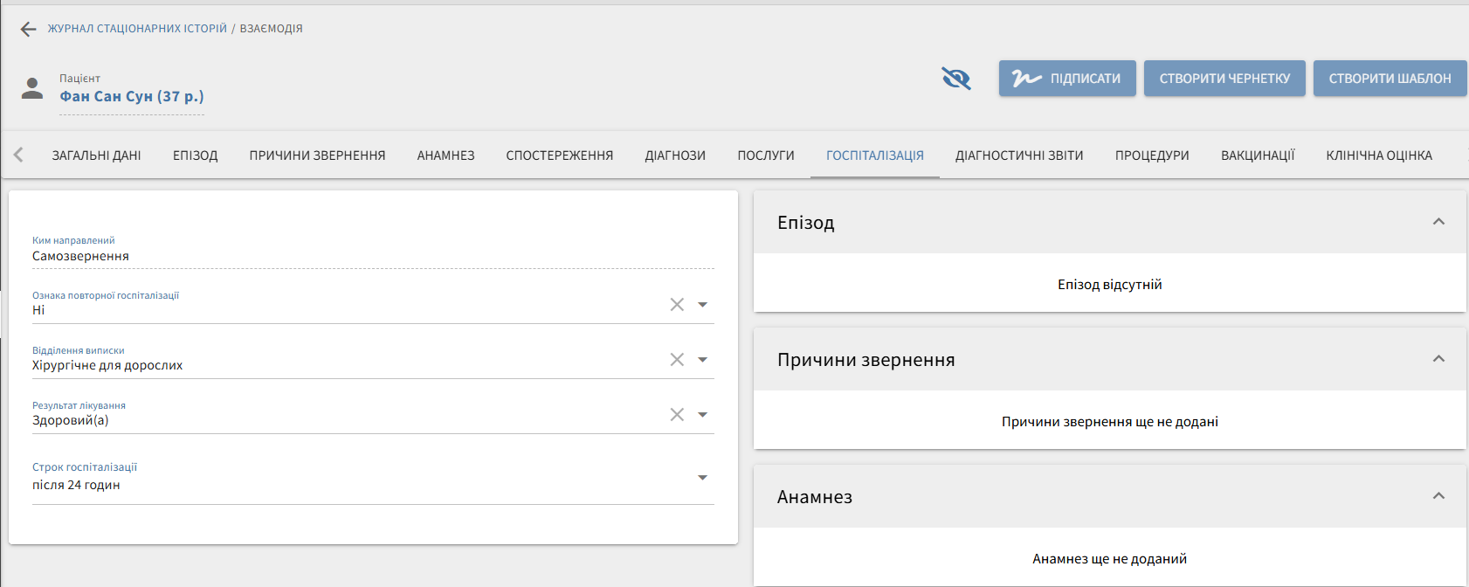The image size is (1469, 587).
Task: Click the Відділення виписки field value
Action: coord(107,365)
